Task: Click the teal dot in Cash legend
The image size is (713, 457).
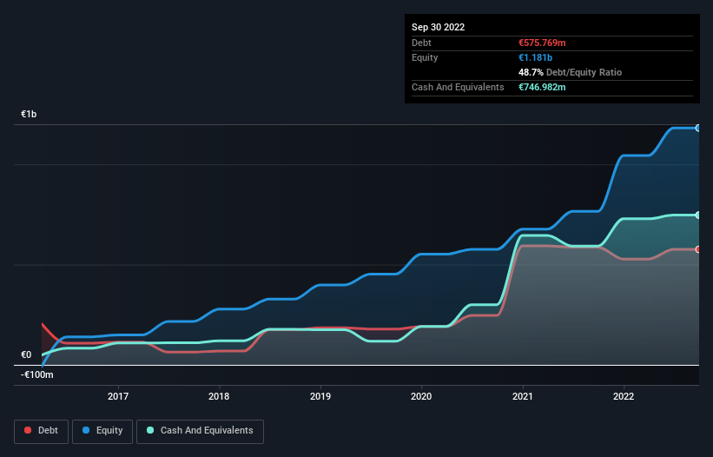Action: point(150,430)
